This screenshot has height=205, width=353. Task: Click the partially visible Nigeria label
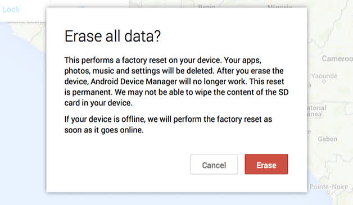click(x=280, y=6)
